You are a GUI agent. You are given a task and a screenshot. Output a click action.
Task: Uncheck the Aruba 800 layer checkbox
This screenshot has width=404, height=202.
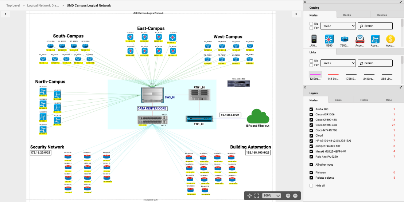[x=311, y=109]
